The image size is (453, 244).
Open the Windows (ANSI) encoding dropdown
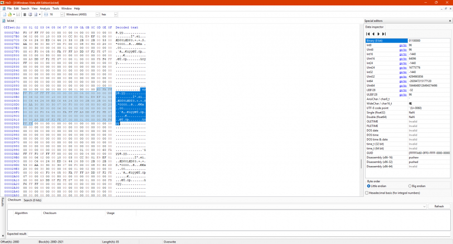(96, 15)
